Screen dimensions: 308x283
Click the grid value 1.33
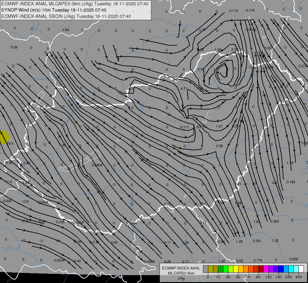coord(290,163)
